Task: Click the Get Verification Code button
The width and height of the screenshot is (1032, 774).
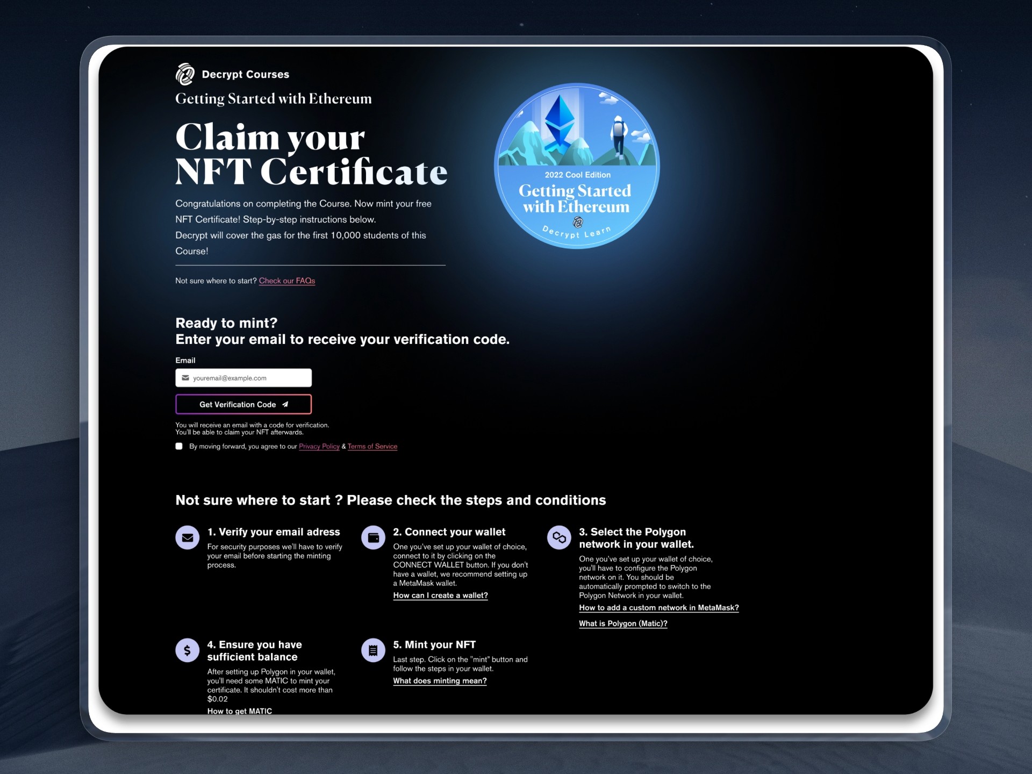Action: 243,404
